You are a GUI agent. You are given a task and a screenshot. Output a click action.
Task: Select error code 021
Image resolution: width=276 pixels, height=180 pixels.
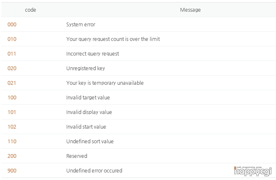coord(12,83)
